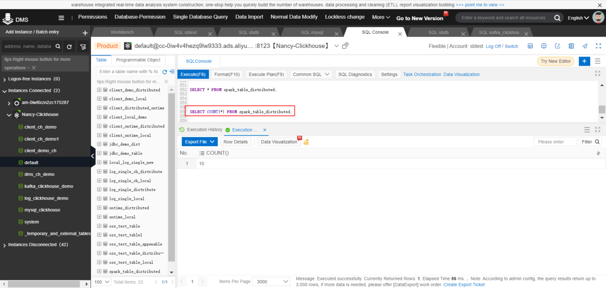Open the database switch chevron after Nancy-Clickhouse
606x288 pixels.
(x=337, y=46)
